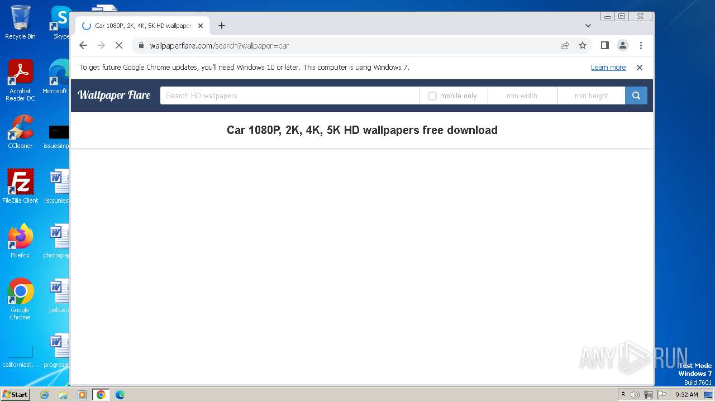Launch Internet Explorer from taskbar
This screenshot has width=715, height=402.
point(44,395)
